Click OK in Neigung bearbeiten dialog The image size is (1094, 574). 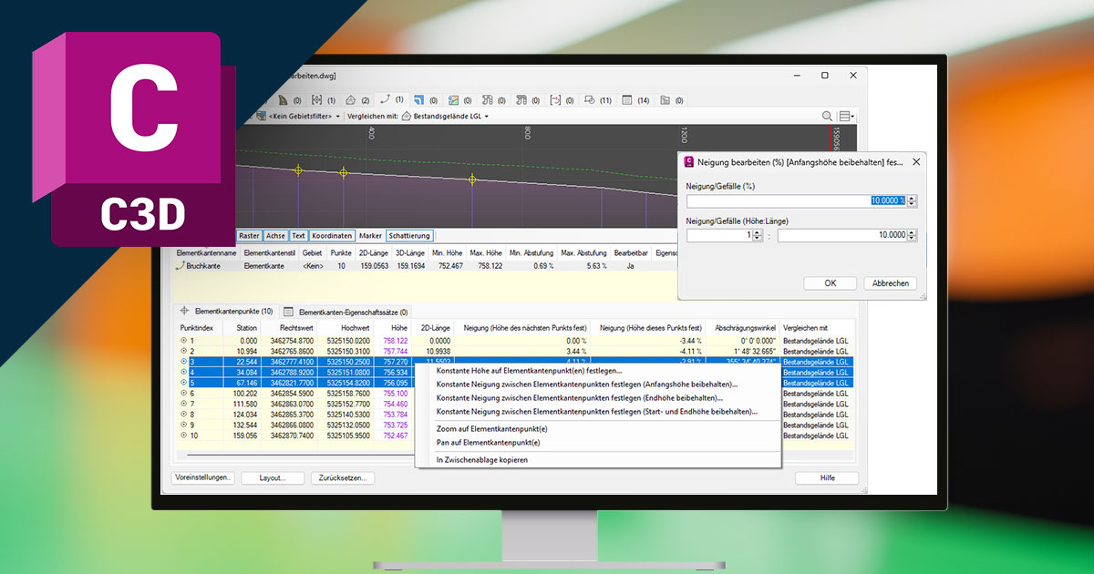[830, 283]
